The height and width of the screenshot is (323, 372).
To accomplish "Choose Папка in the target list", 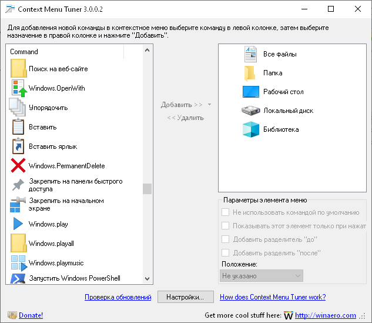I will coord(273,73).
